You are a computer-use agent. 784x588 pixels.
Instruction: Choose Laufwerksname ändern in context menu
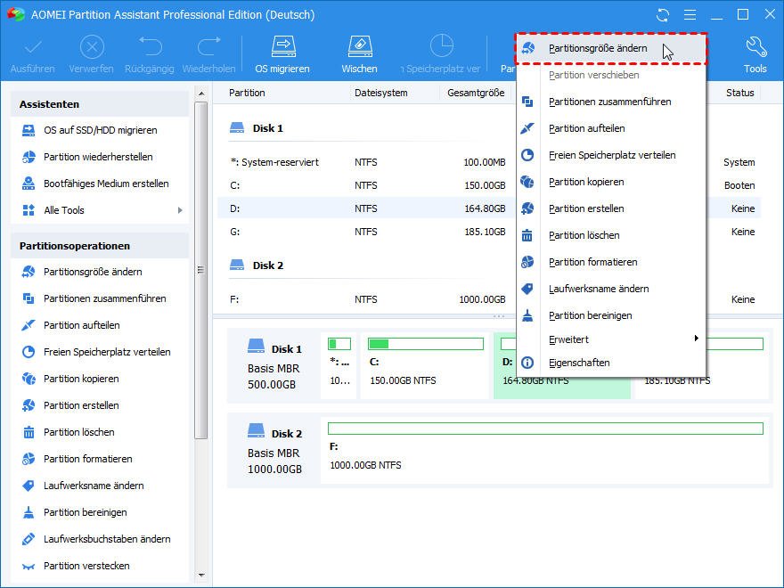pos(611,289)
